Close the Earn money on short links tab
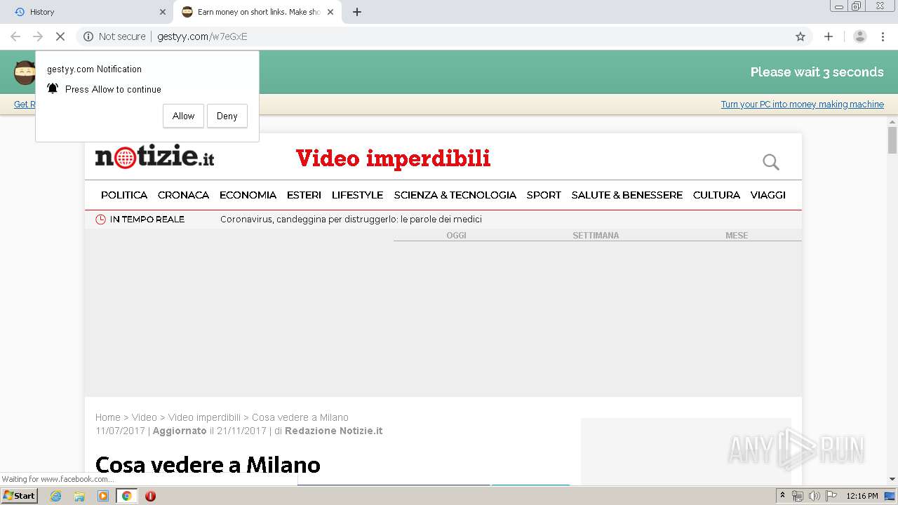This screenshot has height=505, width=898. [x=330, y=12]
